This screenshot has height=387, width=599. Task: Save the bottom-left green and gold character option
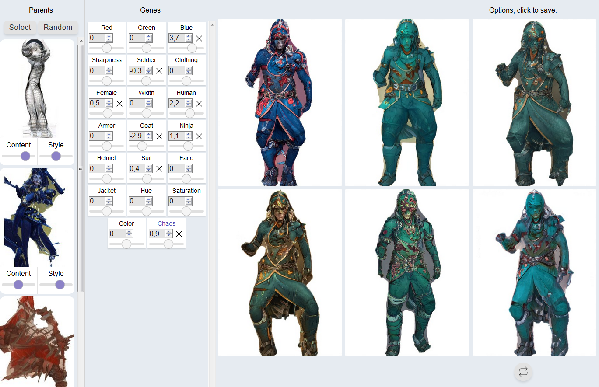pos(280,272)
